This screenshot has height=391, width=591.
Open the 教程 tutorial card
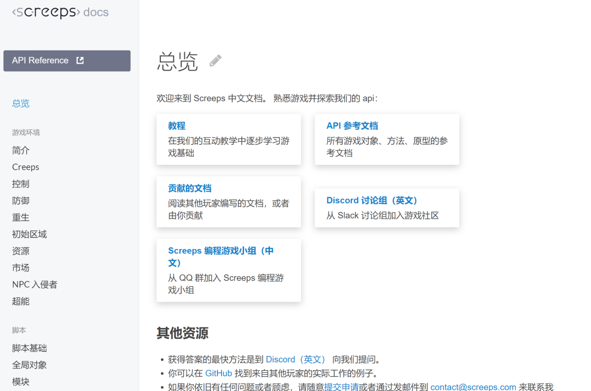pos(177,125)
